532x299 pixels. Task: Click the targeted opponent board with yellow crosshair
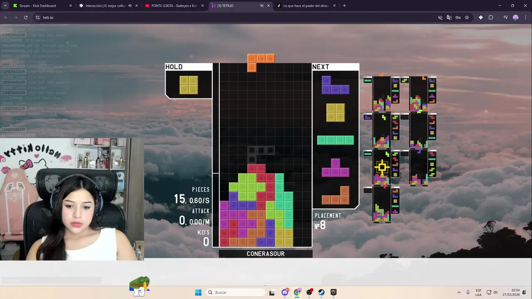[382, 168]
